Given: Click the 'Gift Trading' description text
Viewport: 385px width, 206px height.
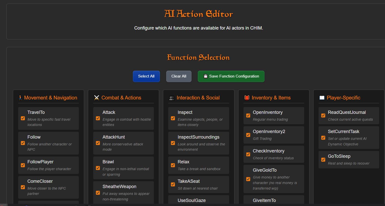Looking at the screenshot, I should 262,139.
